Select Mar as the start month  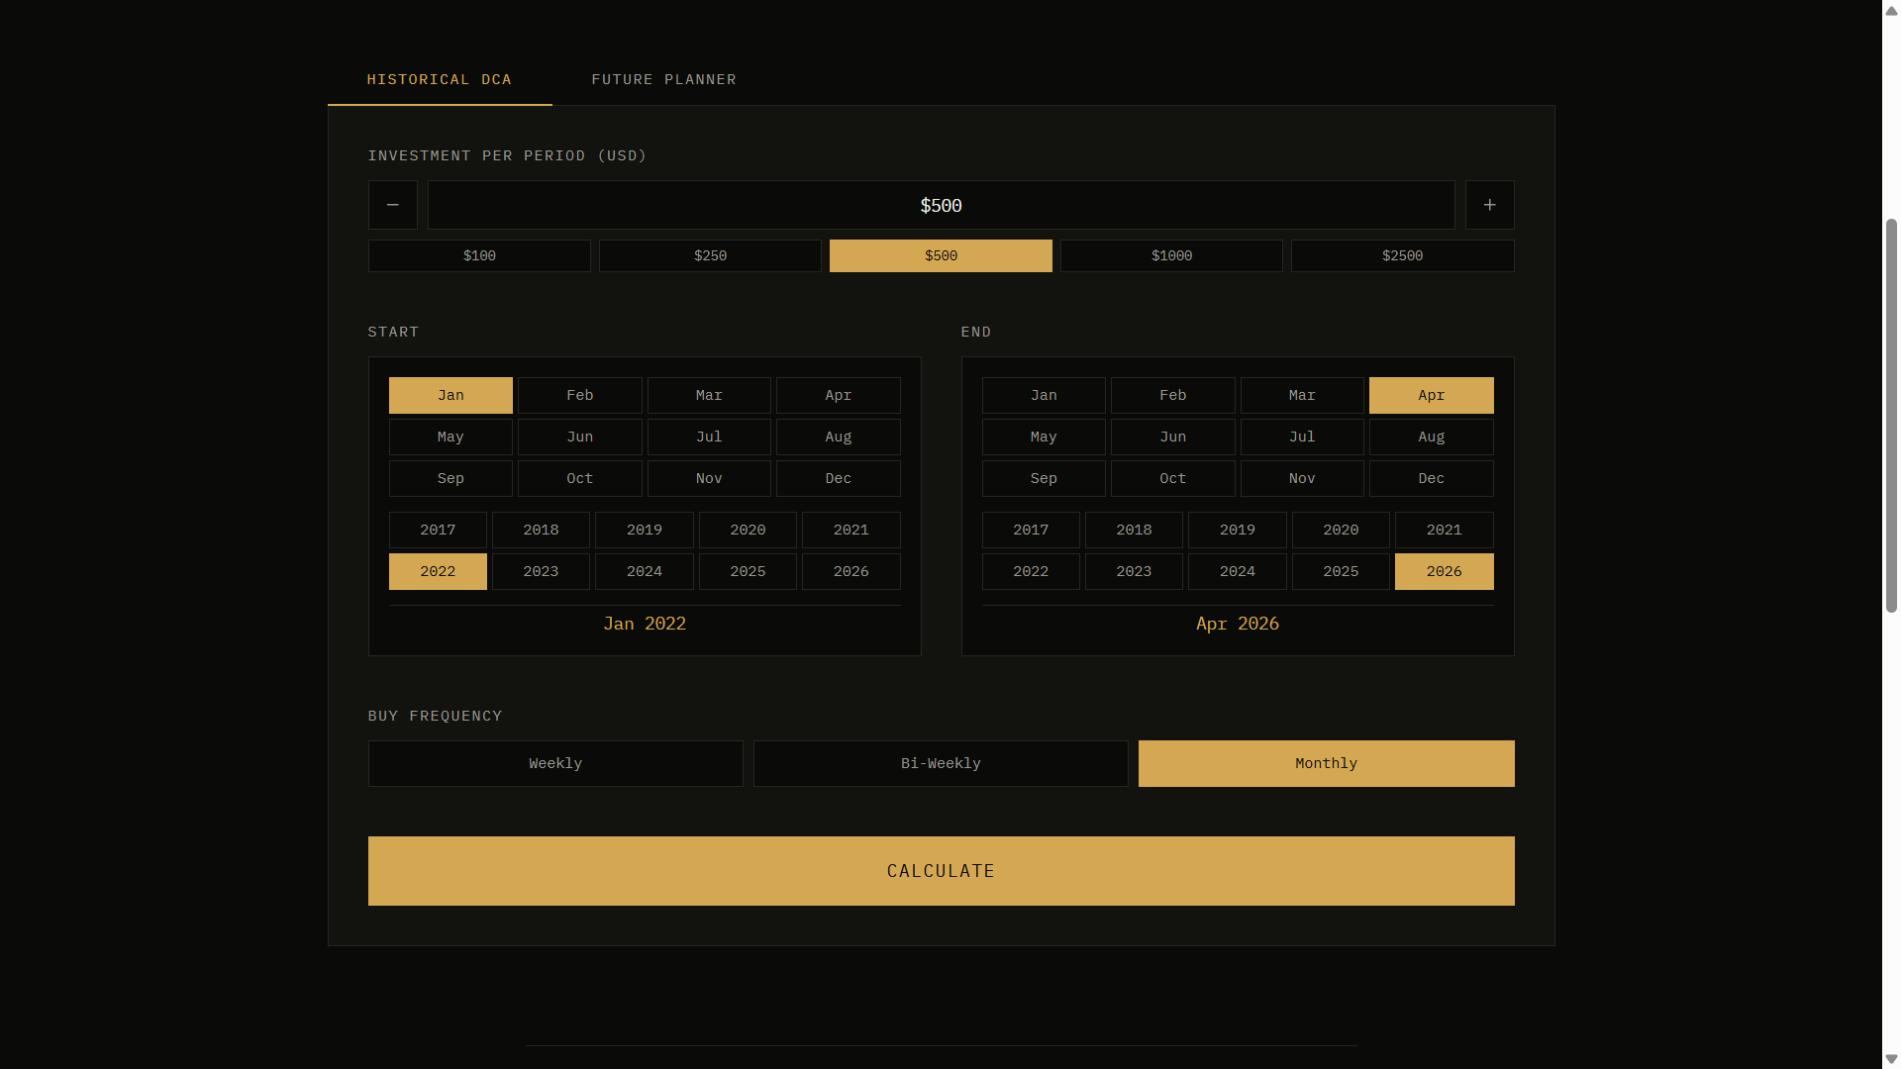[x=709, y=395]
